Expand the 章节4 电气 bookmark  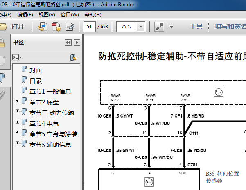[x=18, y=122]
